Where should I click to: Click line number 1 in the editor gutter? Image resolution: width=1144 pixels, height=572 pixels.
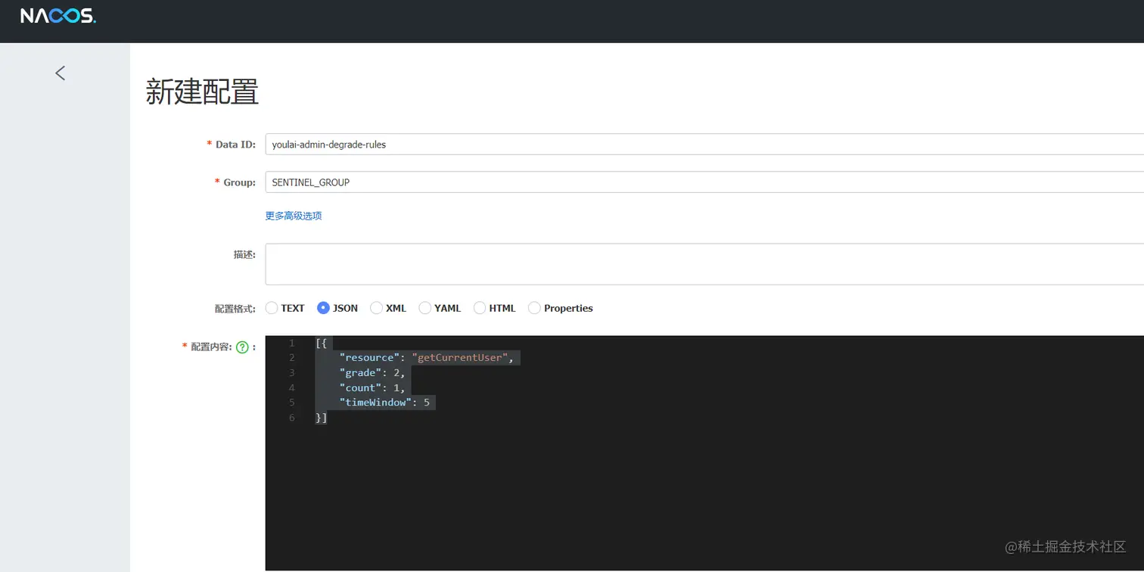click(x=292, y=344)
